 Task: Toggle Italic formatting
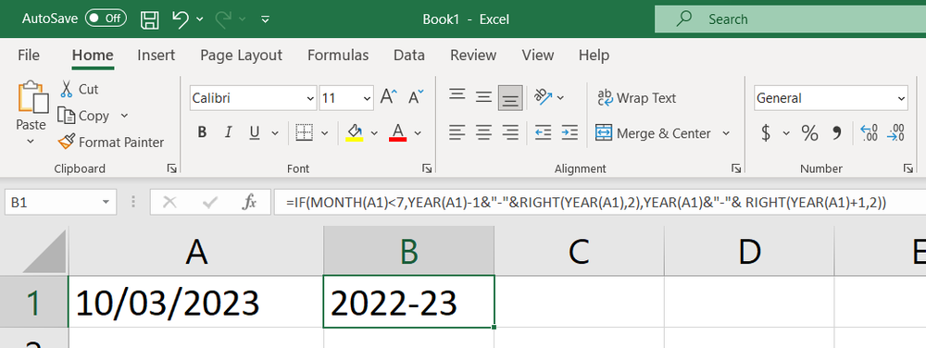point(228,132)
